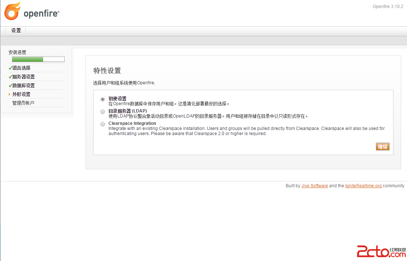This screenshot has height=261, width=407.
Task: Click the 语言选择 step checkmark icon
Action: pyautogui.click(x=10, y=68)
